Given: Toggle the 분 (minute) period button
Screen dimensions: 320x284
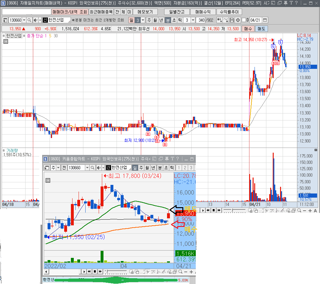Looking at the screenshot, I should [168, 20].
